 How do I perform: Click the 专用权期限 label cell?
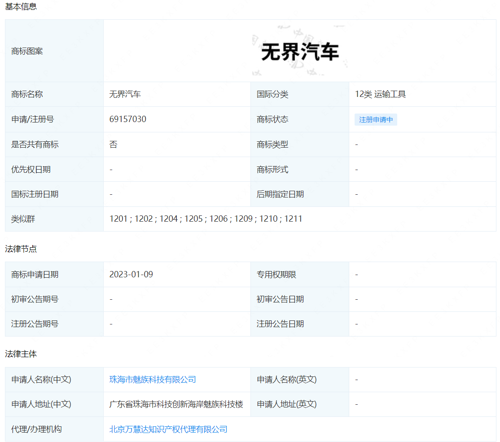pyautogui.click(x=276, y=274)
